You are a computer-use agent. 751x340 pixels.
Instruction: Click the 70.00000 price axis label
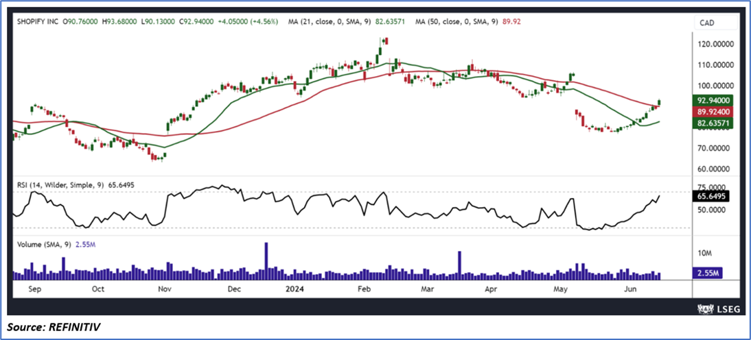click(713, 148)
